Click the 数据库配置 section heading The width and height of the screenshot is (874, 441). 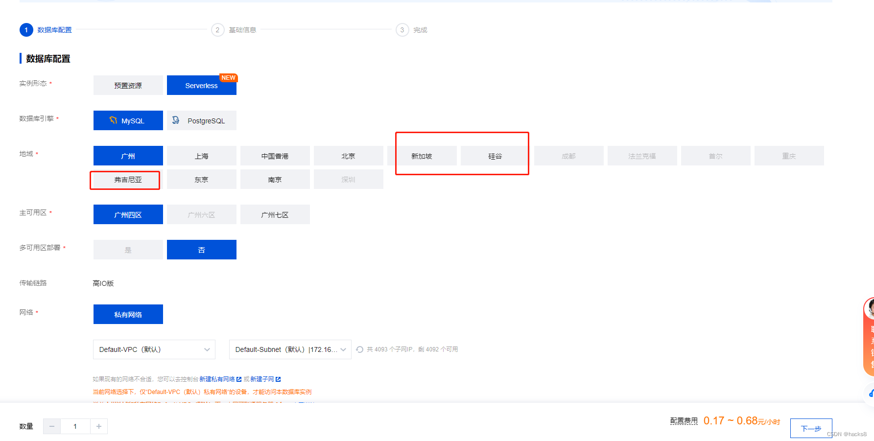(x=48, y=59)
